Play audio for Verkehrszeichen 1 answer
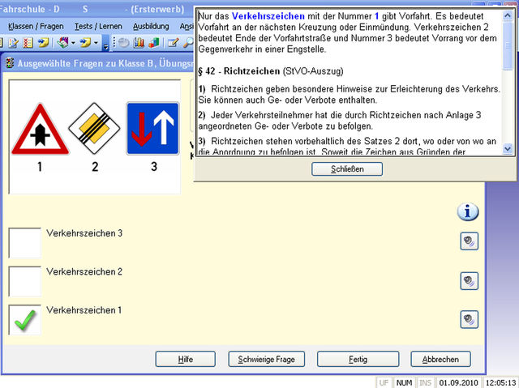519x388 pixels. pyautogui.click(x=469, y=319)
